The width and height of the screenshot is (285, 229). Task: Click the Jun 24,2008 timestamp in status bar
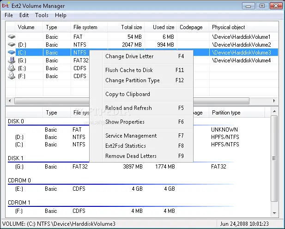pyautogui.click(x=244, y=224)
